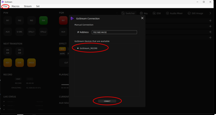Click the Stream 3 status dot
This screenshot has width=216, height=115.
coord(4,109)
